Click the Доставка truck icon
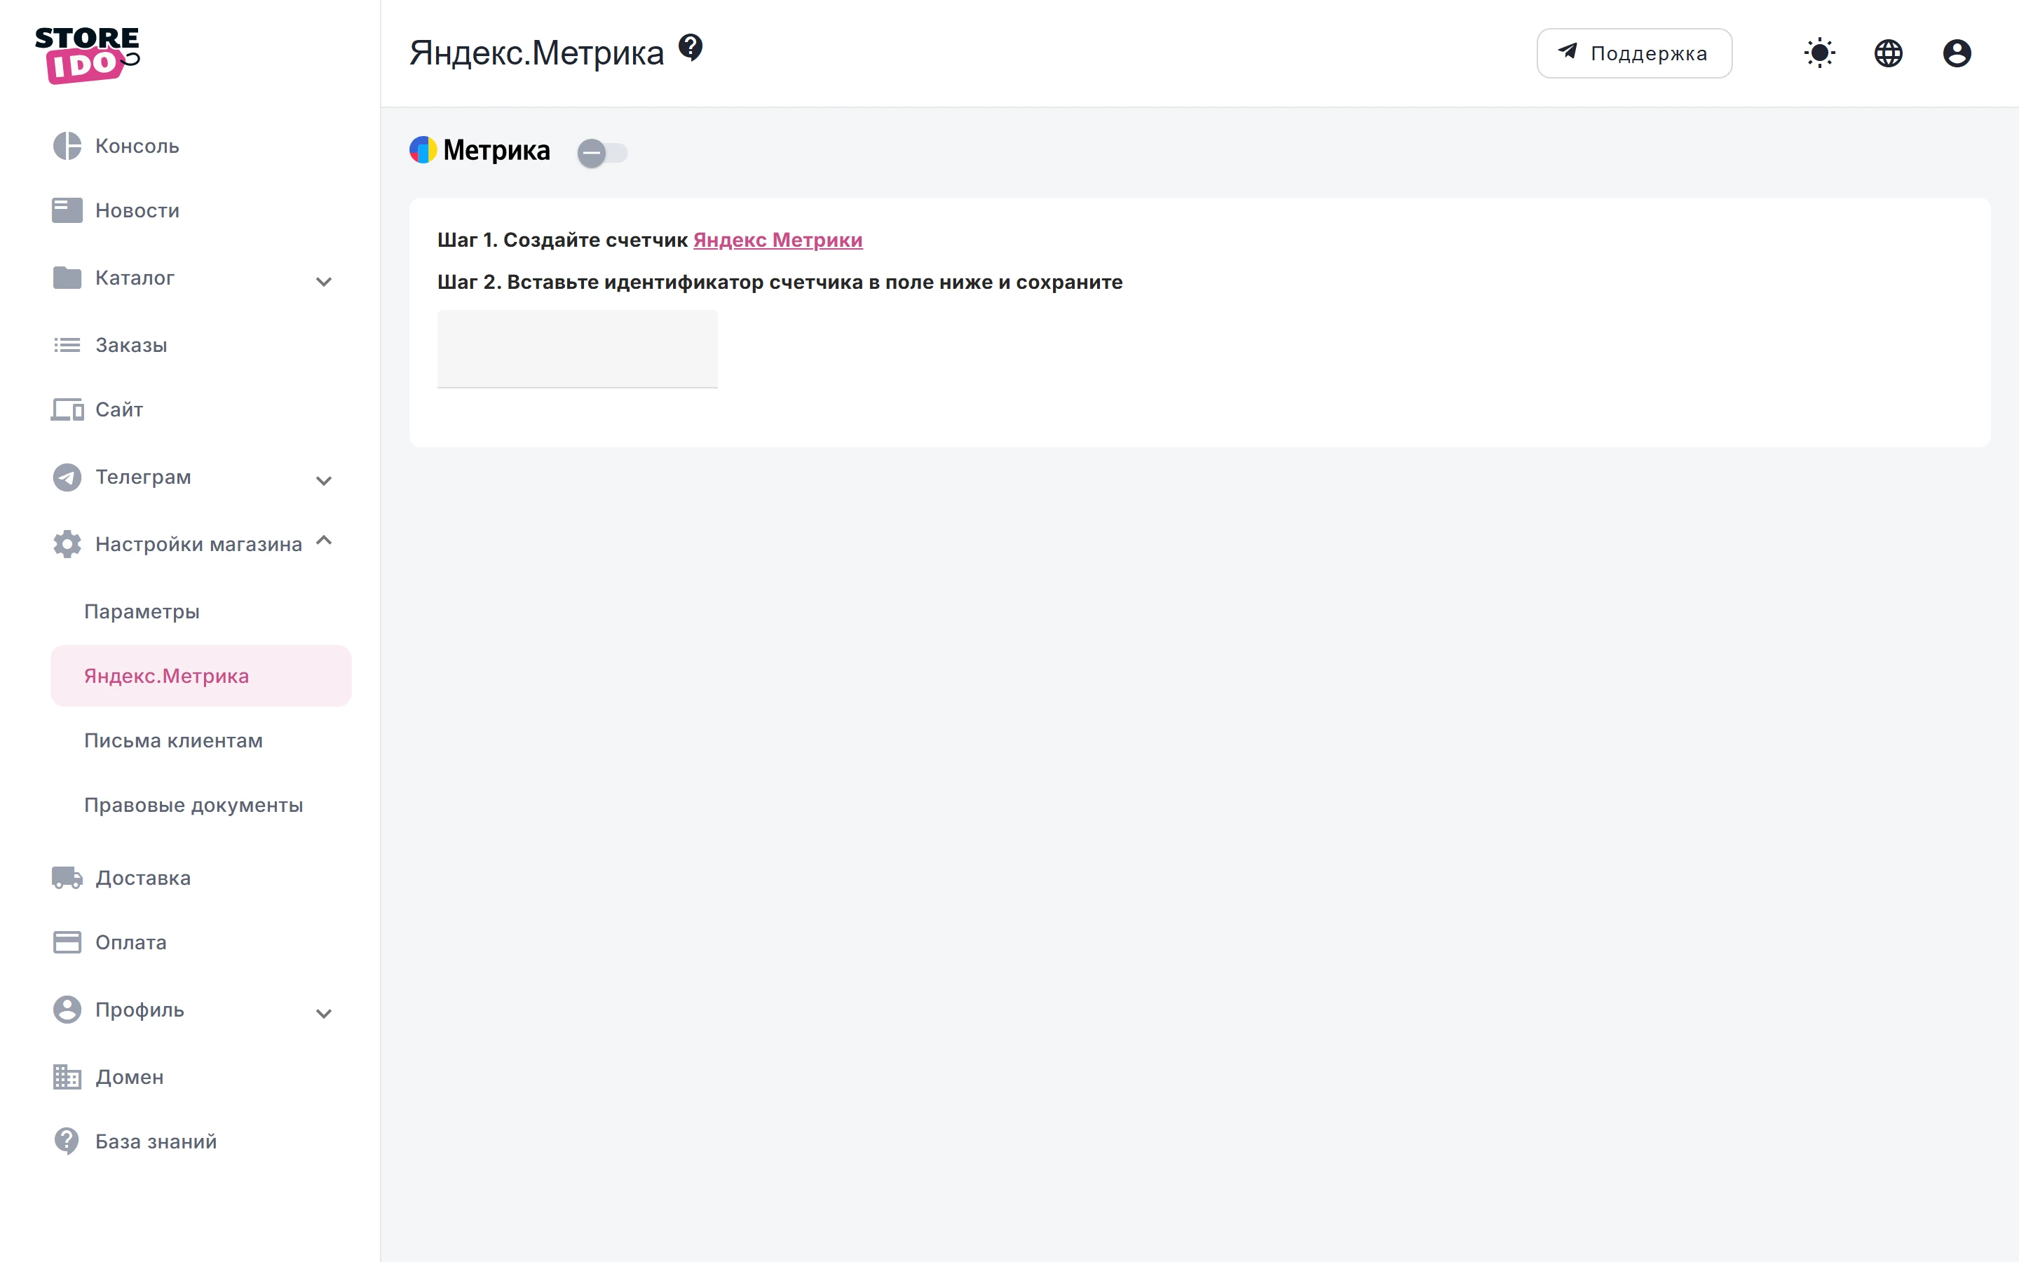Screen dimensions: 2019x1262 (67, 877)
